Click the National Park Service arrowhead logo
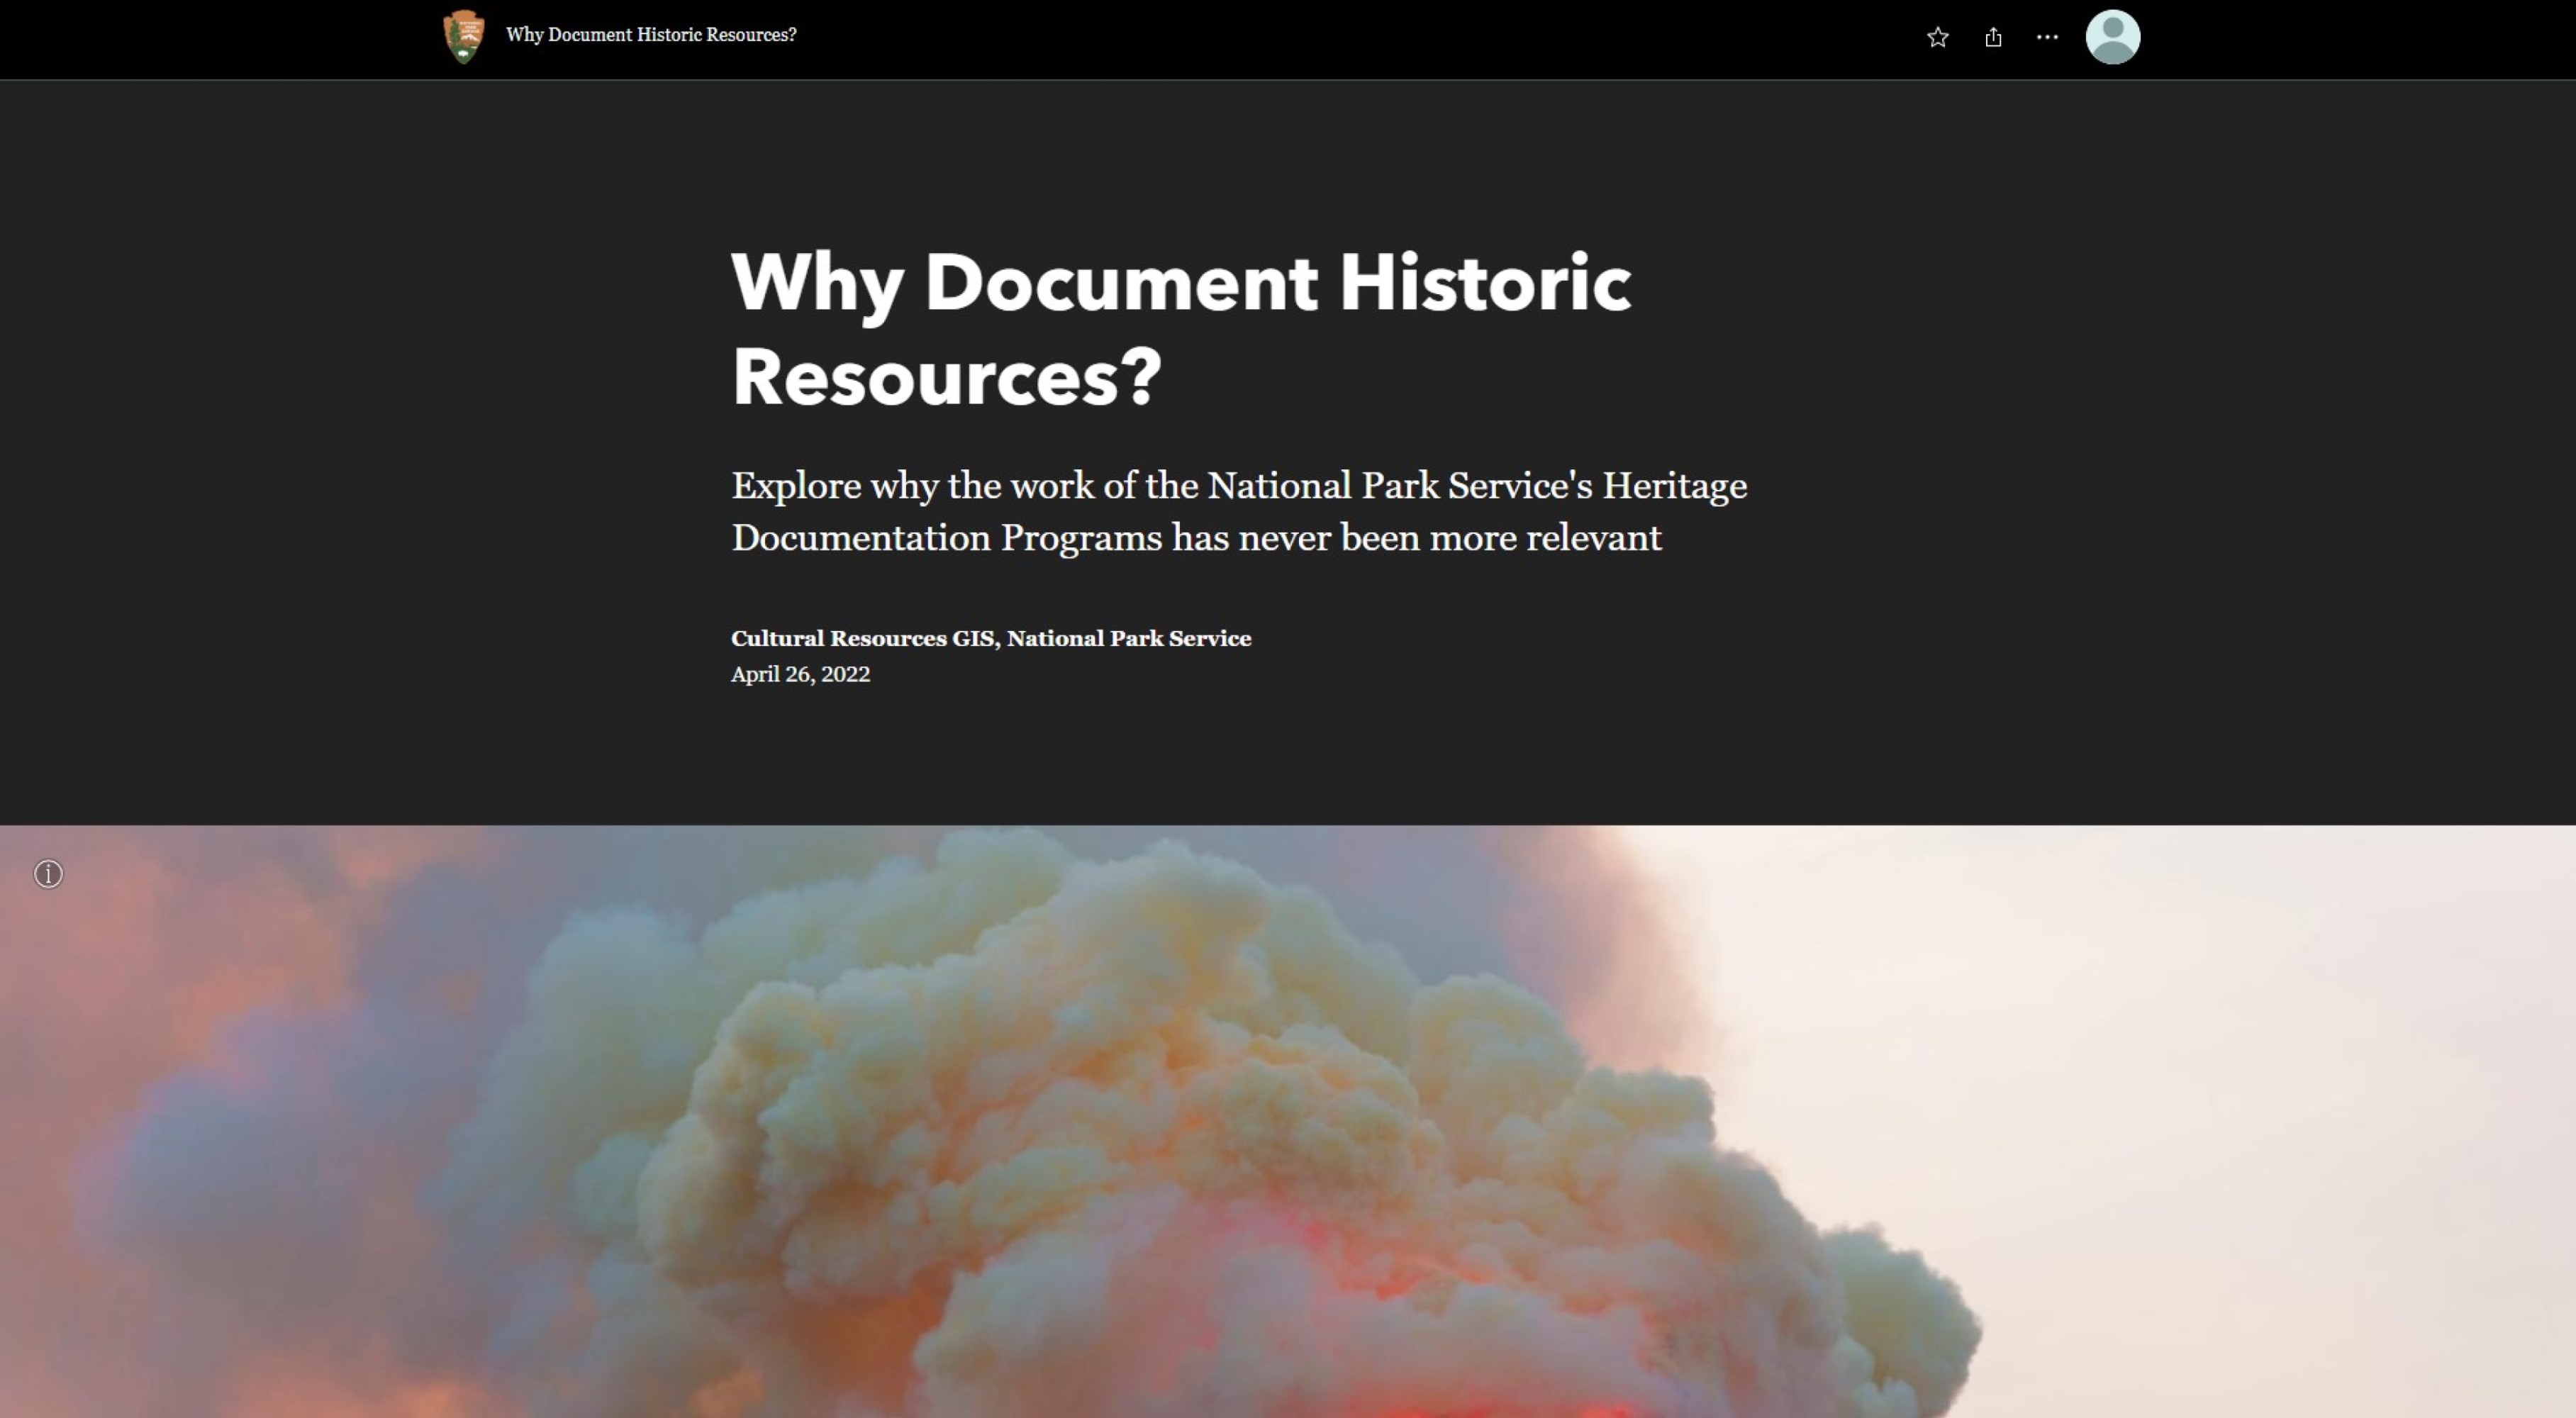The width and height of the screenshot is (2576, 1418). [464, 35]
